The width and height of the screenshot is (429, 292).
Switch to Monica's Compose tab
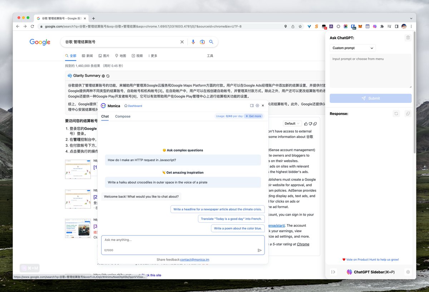point(123,117)
